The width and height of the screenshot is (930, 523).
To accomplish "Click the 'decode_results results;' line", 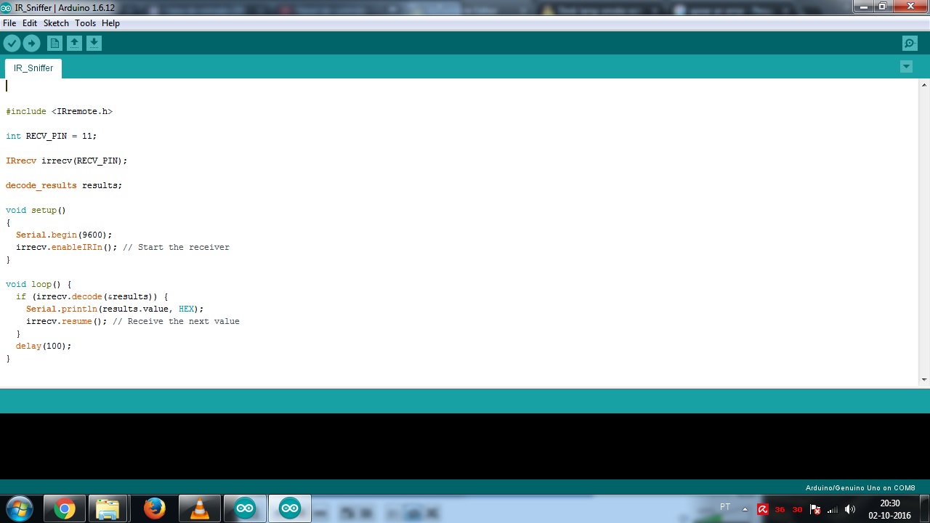I will coord(63,185).
